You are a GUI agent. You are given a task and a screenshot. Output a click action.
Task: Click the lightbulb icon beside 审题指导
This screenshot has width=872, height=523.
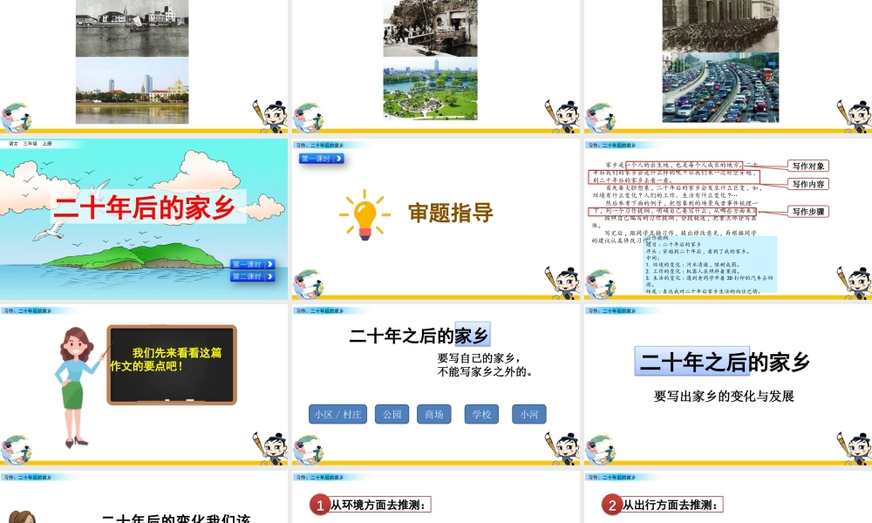coord(364,213)
